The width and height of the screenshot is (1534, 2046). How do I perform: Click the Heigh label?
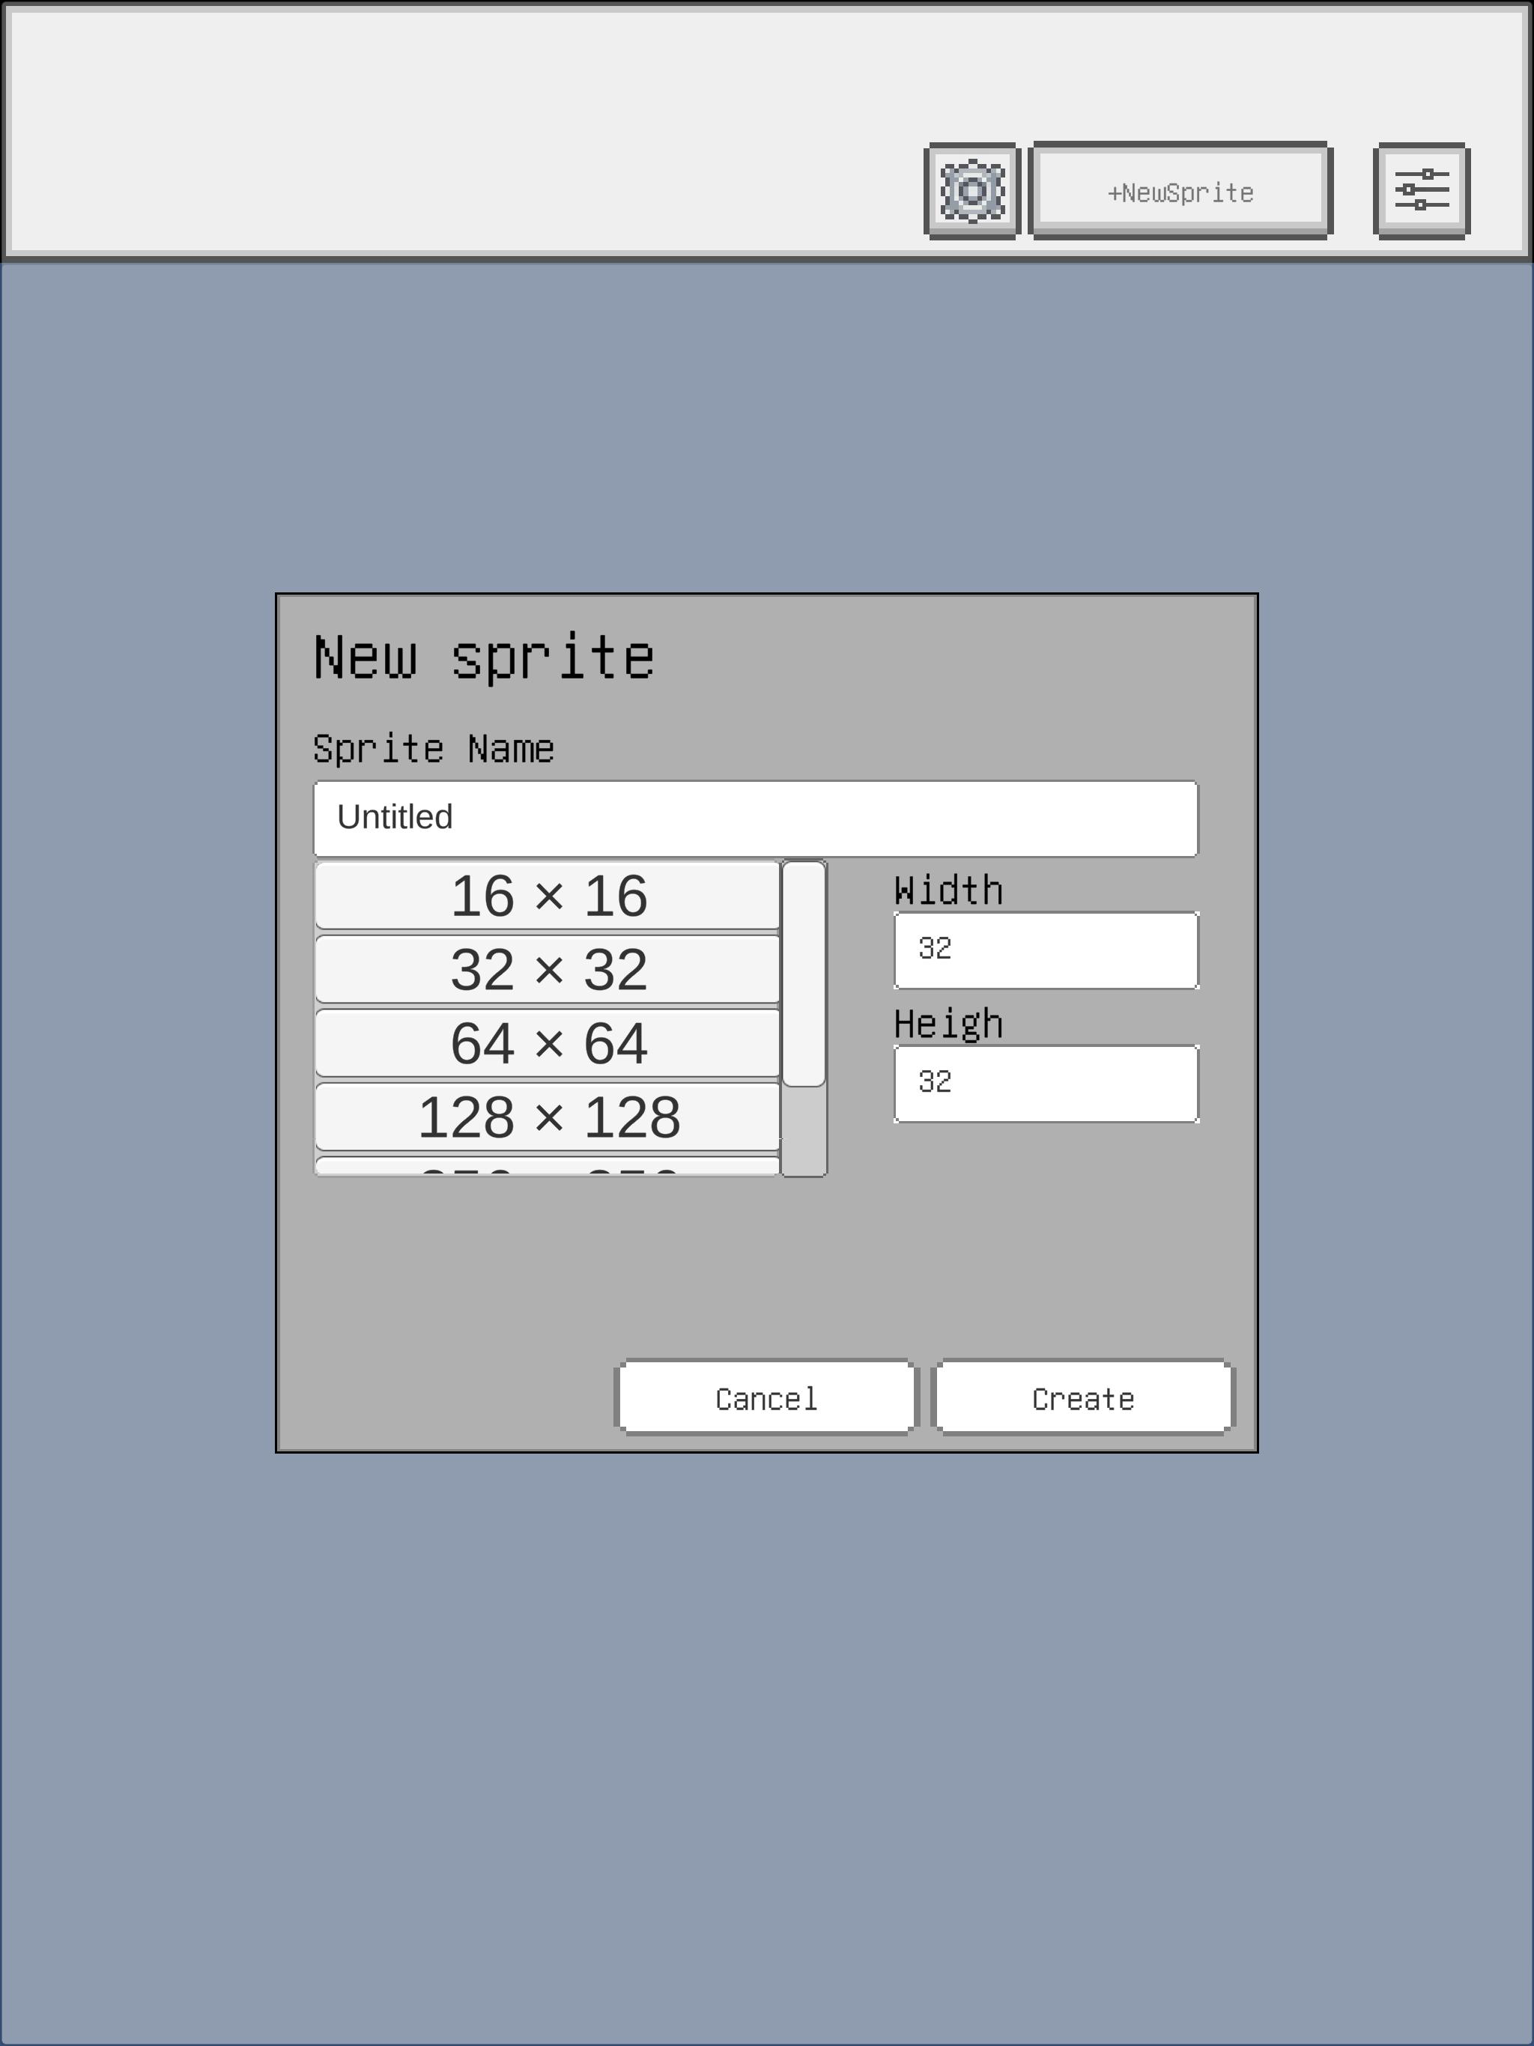tap(948, 1024)
